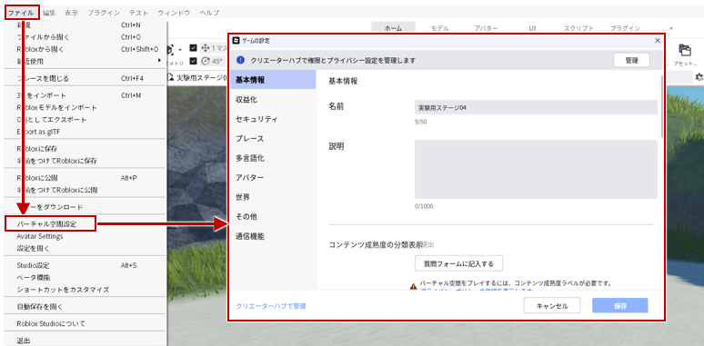Select 基本情報 in settings sidebar
Screen dimensions: 704x346
(x=273, y=80)
